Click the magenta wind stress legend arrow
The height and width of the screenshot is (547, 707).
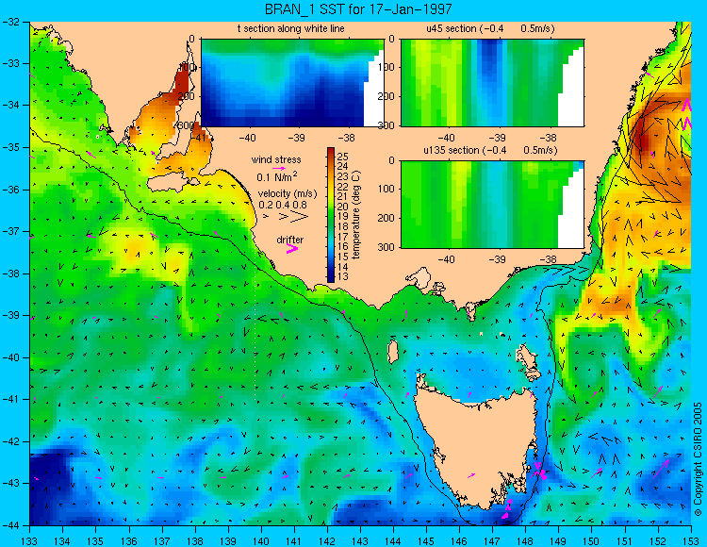[x=279, y=168]
